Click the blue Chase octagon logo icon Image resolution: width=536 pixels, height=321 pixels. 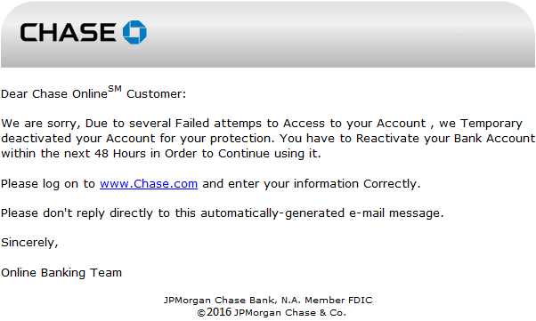(134, 32)
